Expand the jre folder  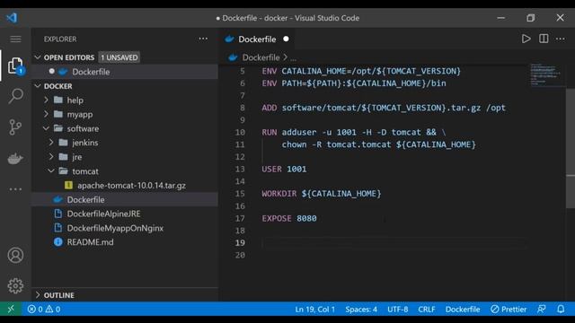[51, 157]
